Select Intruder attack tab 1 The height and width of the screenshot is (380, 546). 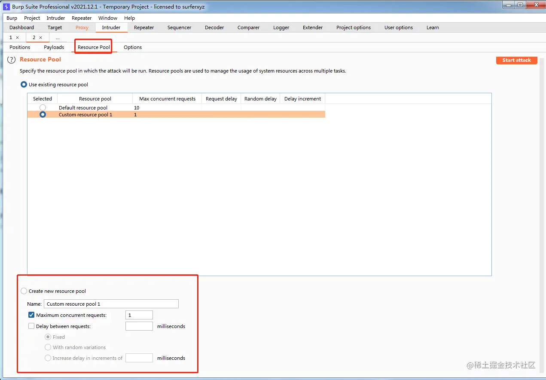click(x=11, y=38)
